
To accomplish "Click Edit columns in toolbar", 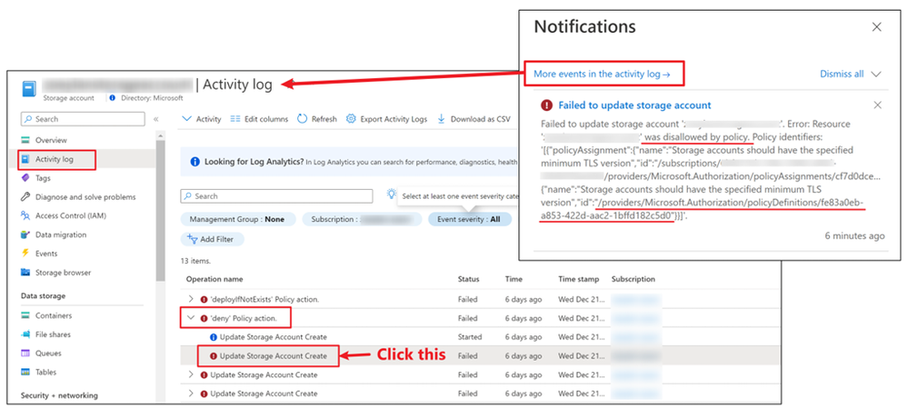I will [259, 119].
